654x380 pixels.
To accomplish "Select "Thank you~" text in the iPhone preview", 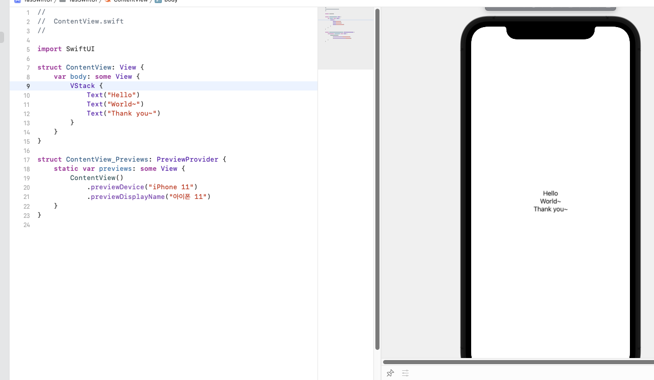I will pos(551,209).
